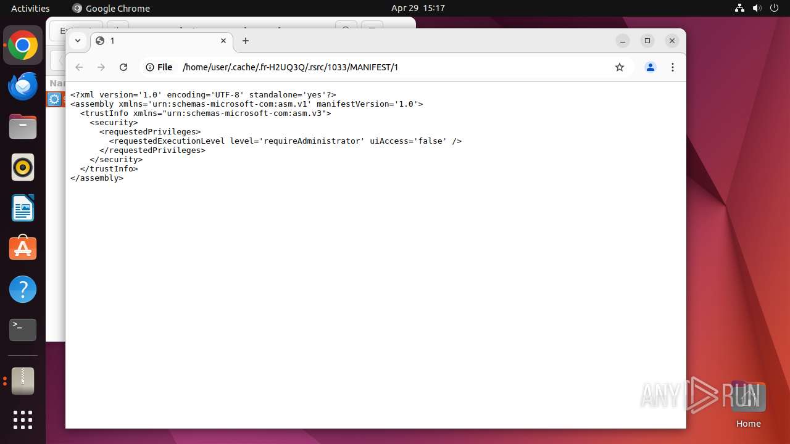
Task: Bookmark this page with star icon
Action: click(x=620, y=67)
